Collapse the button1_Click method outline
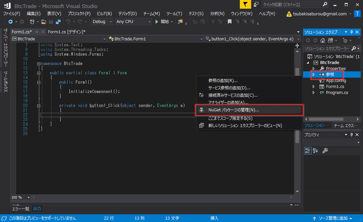Screen dimensions: 363x222 39,106
